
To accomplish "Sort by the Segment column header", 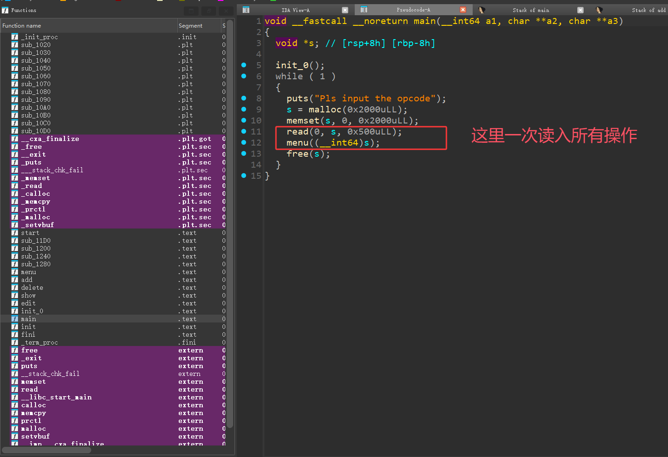I will [x=199, y=26].
